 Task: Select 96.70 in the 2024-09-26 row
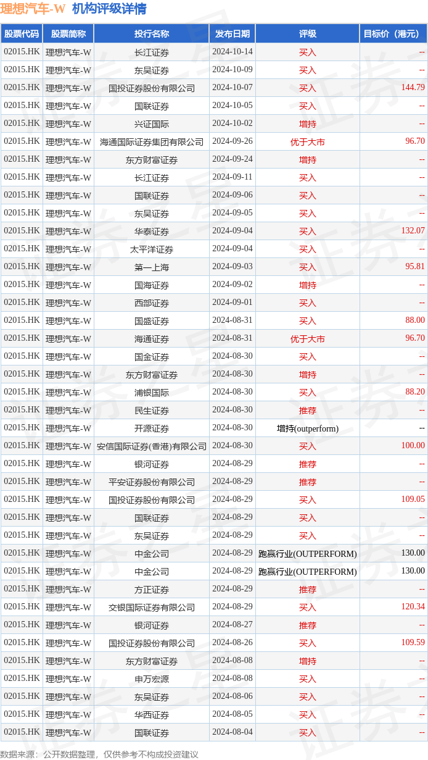pos(414,141)
